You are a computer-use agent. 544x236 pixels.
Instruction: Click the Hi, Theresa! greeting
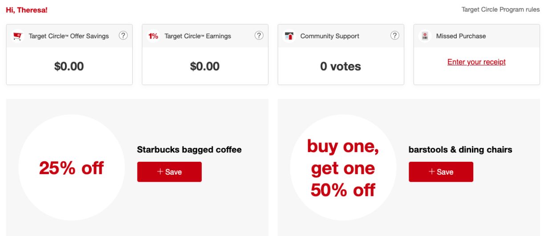tap(27, 10)
